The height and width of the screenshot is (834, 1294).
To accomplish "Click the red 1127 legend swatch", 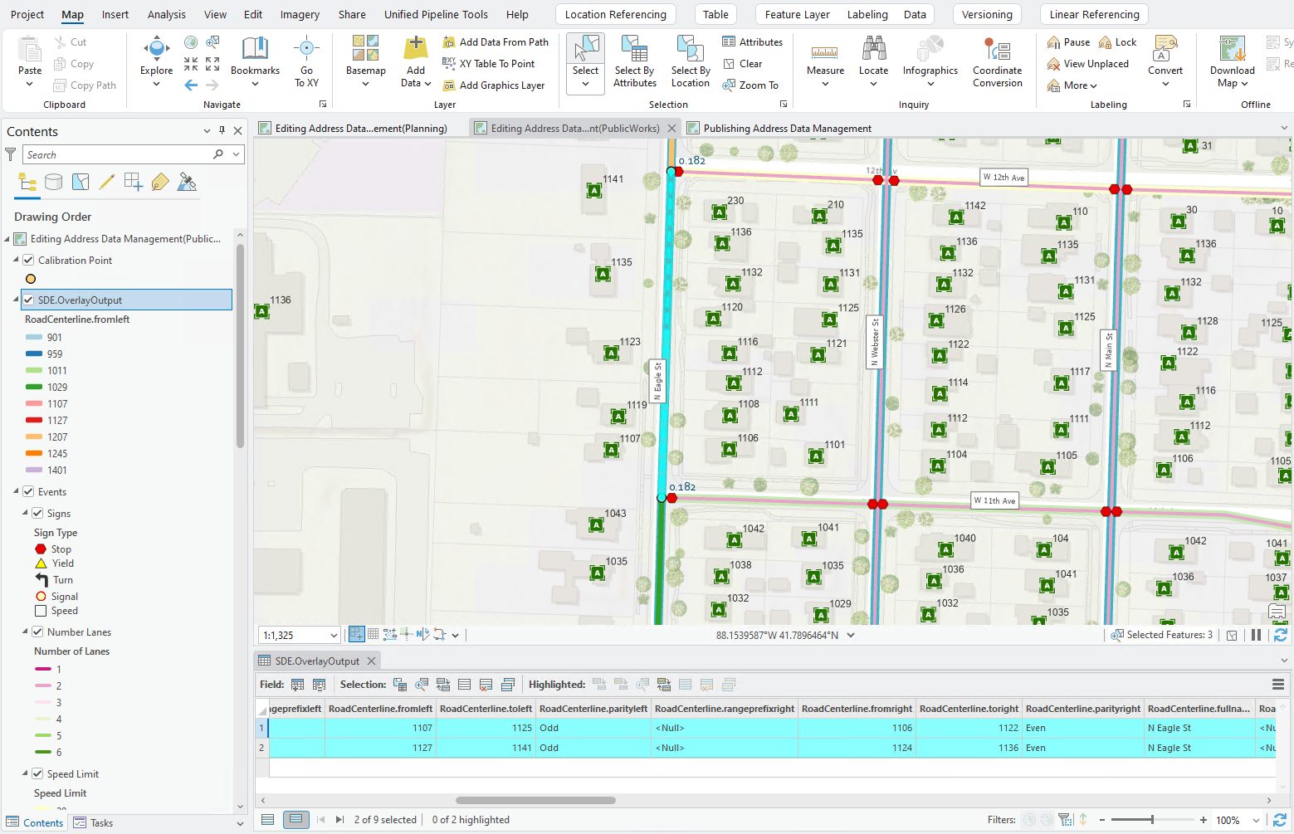I will click(34, 421).
